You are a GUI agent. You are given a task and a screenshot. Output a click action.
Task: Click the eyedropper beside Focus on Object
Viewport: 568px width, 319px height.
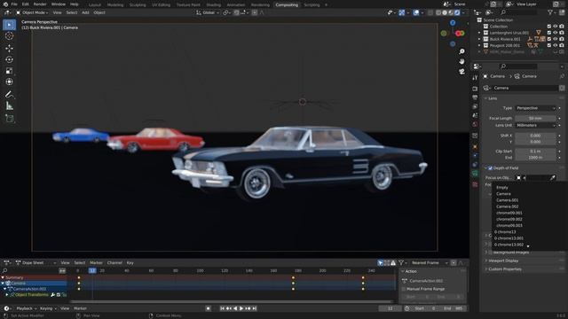[x=552, y=177]
